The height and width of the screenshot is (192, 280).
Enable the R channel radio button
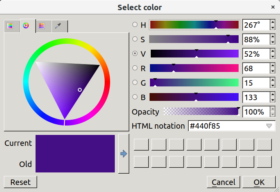pos(135,68)
